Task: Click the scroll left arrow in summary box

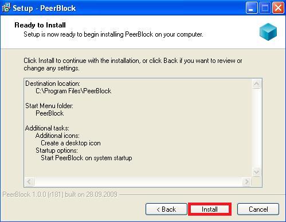Action: pos(29,182)
